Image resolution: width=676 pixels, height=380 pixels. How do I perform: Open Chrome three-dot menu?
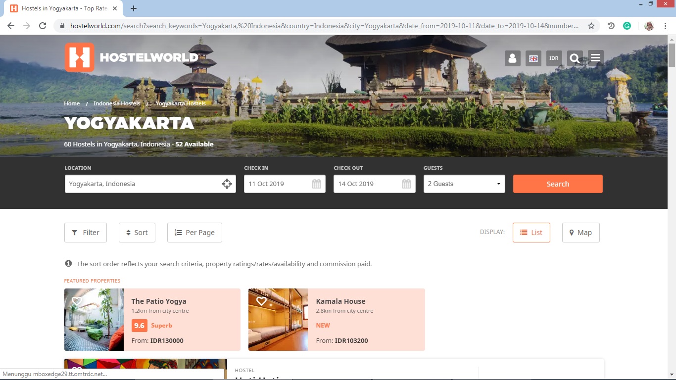coord(665,26)
